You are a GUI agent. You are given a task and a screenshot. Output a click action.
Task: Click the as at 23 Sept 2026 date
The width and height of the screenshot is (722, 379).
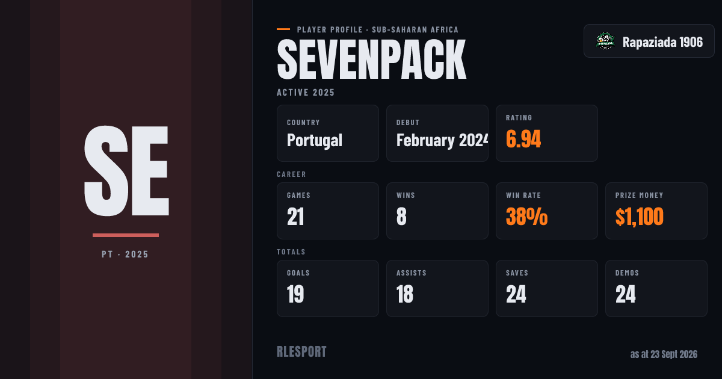point(664,354)
